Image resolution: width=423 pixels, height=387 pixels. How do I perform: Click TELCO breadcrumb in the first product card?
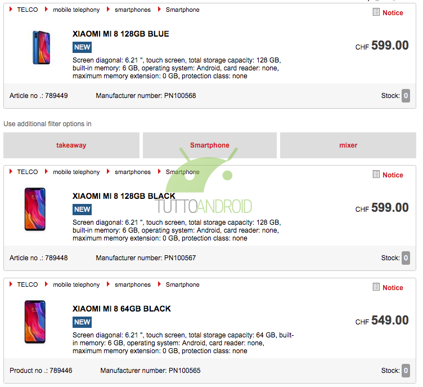[28, 10]
